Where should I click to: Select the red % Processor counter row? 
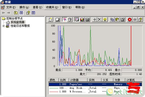coord(95,92)
